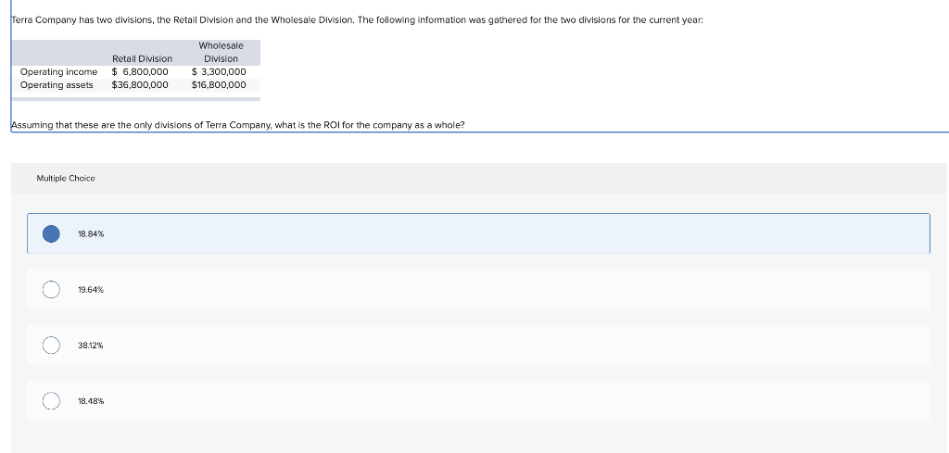Click the 38.12% answer text

[x=91, y=346]
